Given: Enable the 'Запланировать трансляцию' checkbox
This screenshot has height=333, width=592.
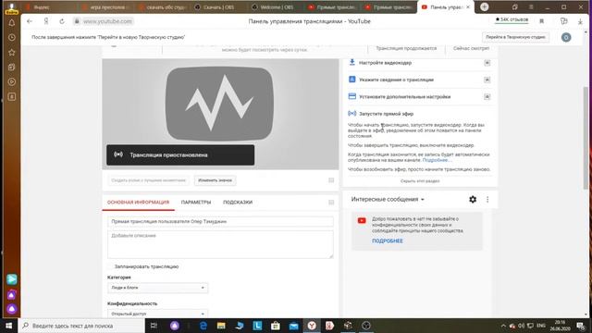Looking at the screenshot, I should pyautogui.click(x=110, y=266).
